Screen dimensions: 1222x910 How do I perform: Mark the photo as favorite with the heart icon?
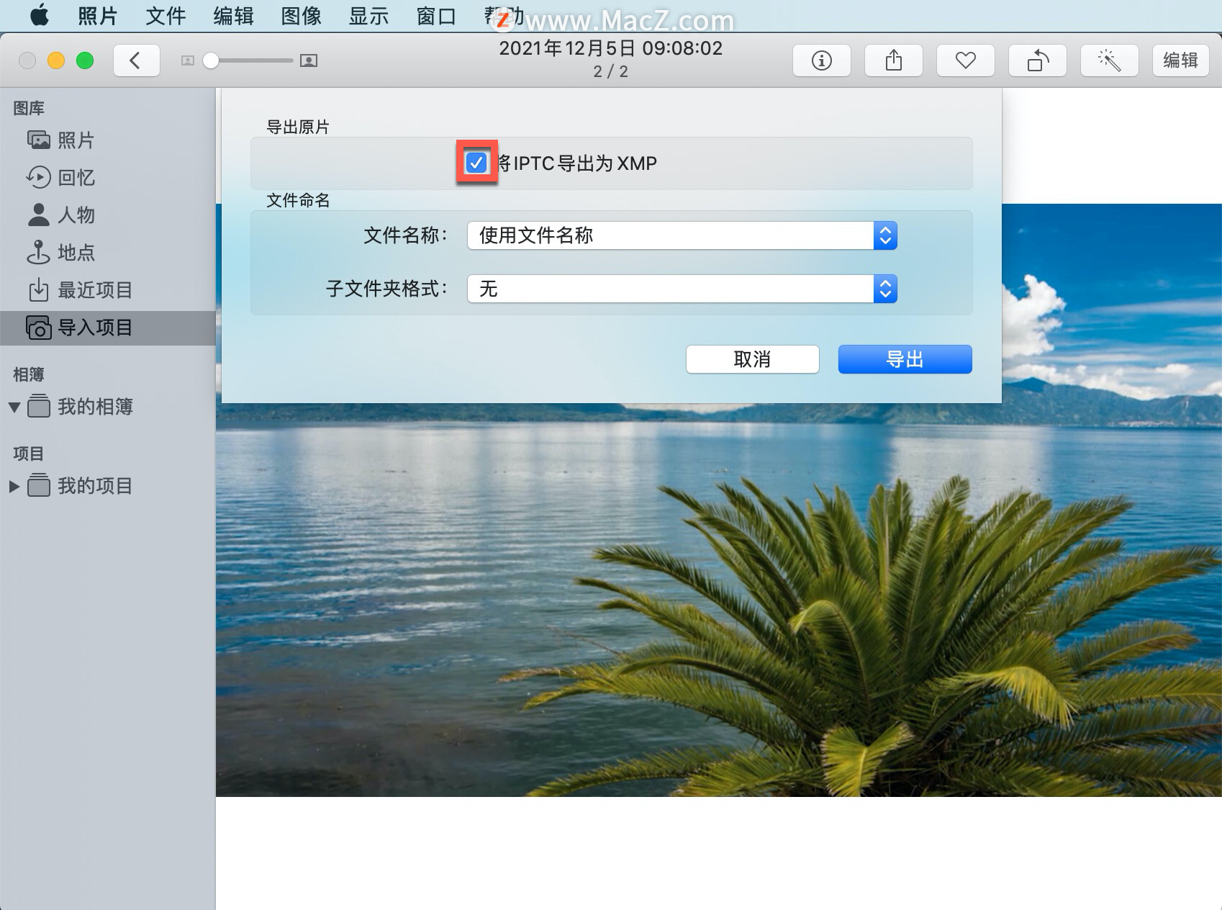965,60
